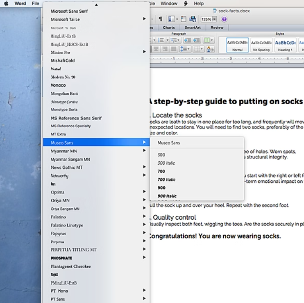Click the A-Z Sort icon
This screenshot has height=303, width=304.
click(x=210, y=49)
